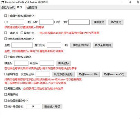The height and width of the screenshot is (119, 140).
Task: Click the 读取金钱时间 button
Action: [80, 45]
